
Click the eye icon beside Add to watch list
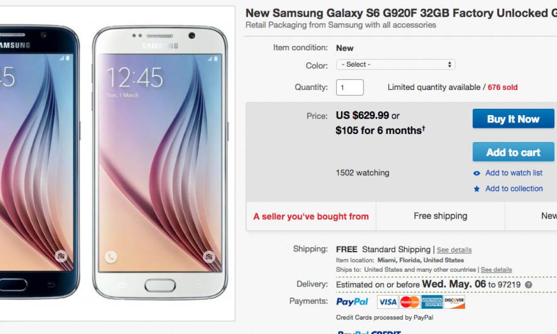point(477,173)
